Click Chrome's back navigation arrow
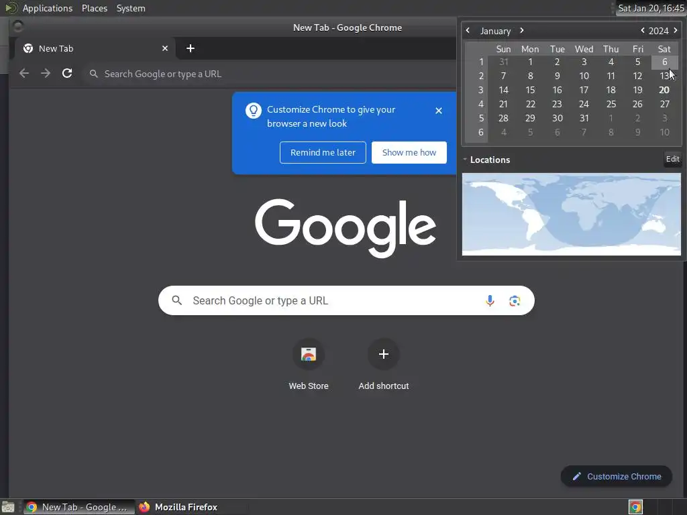This screenshot has height=515, width=687. point(24,74)
